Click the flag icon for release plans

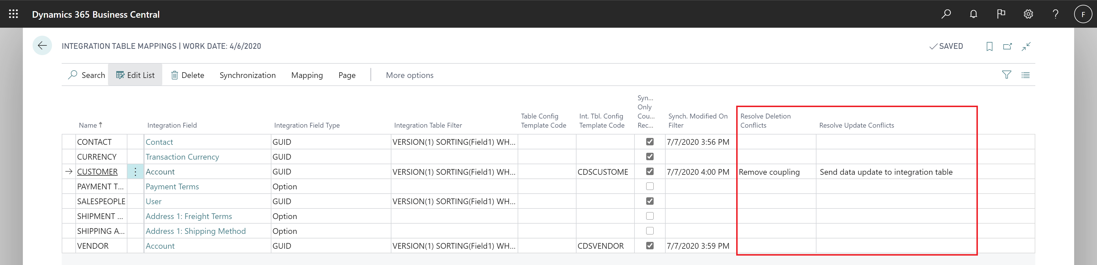(x=1001, y=14)
